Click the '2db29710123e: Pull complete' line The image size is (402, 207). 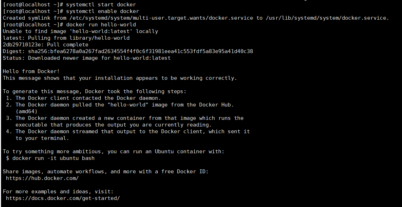pos(45,45)
